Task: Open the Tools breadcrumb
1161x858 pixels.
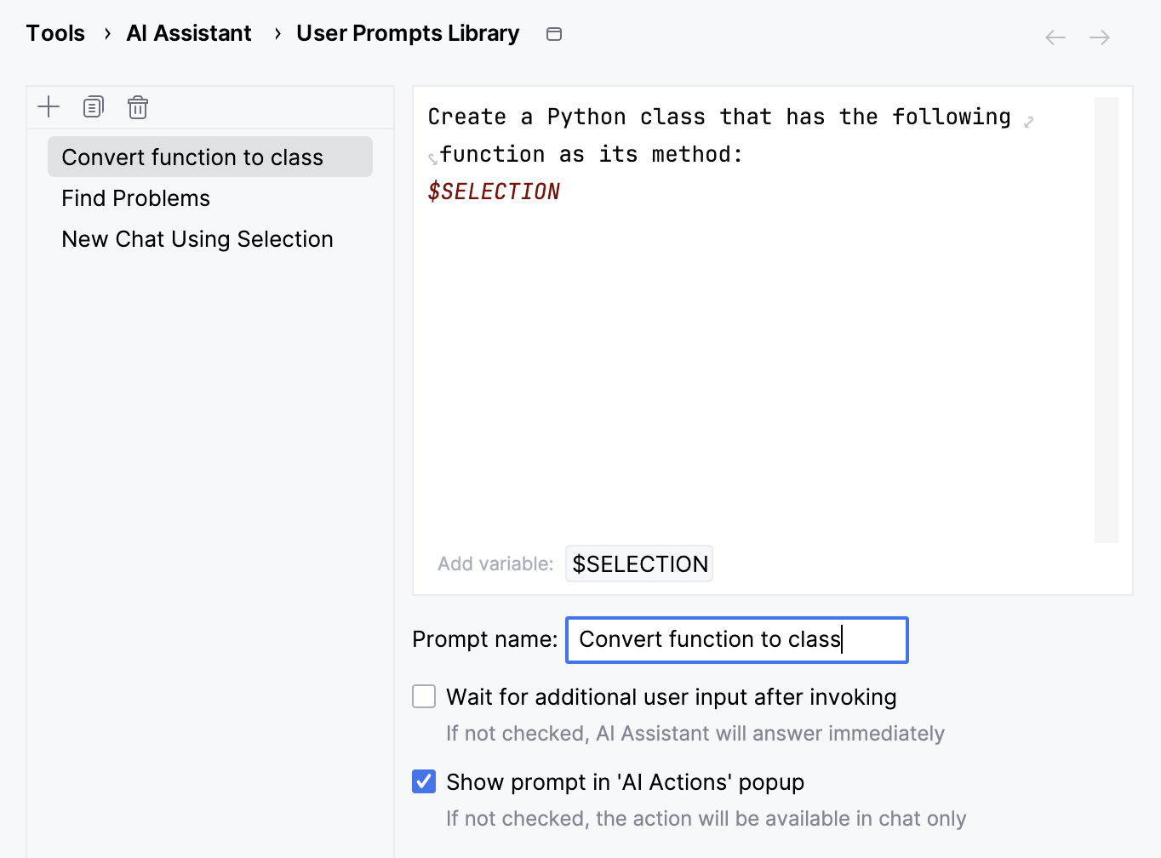Action: [x=54, y=32]
